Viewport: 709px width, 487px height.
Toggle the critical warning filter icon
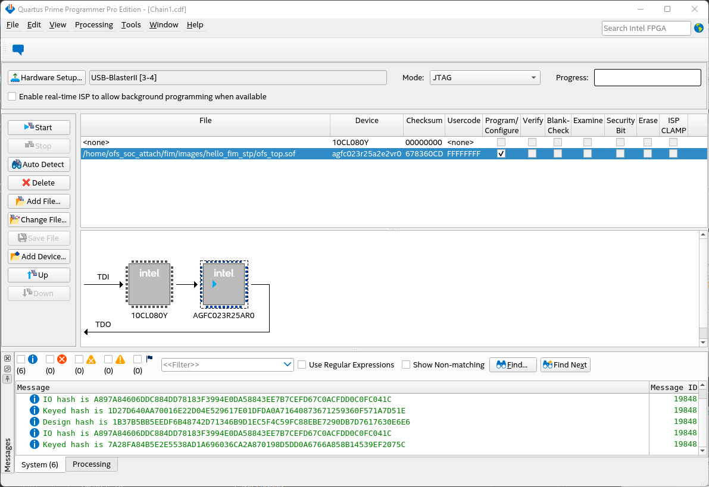91,359
